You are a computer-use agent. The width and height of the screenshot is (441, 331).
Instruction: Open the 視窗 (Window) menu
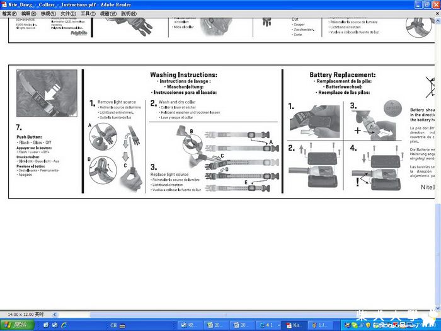[108, 13]
